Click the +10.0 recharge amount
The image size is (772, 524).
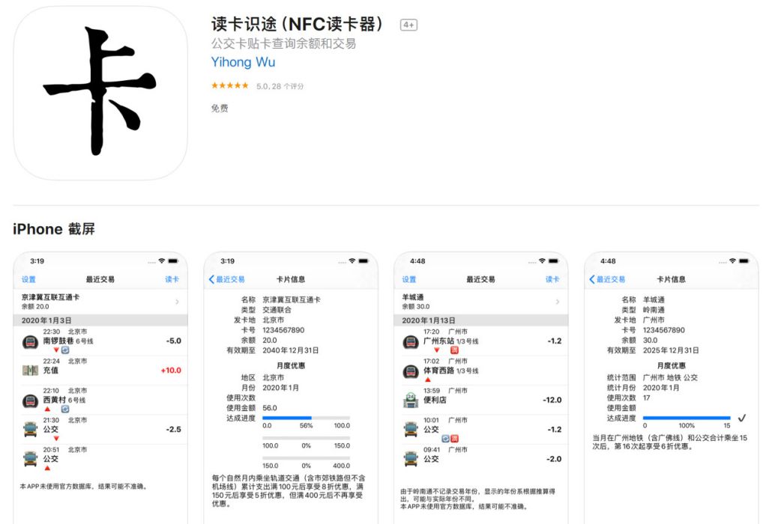click(171, 370)
